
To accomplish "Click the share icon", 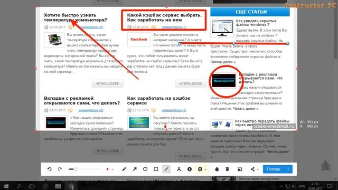I will point(252,169).
